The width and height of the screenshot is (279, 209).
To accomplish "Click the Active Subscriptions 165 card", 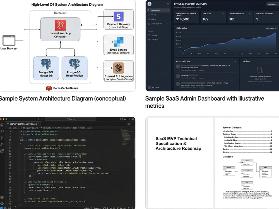I will point(240,17).
